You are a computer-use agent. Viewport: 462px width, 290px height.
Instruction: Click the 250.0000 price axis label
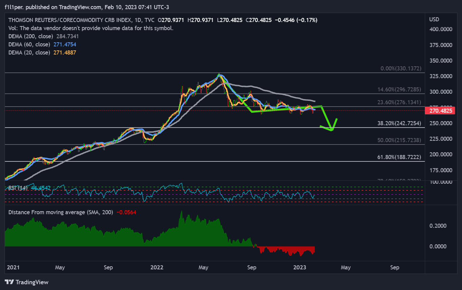coord(441,123)
